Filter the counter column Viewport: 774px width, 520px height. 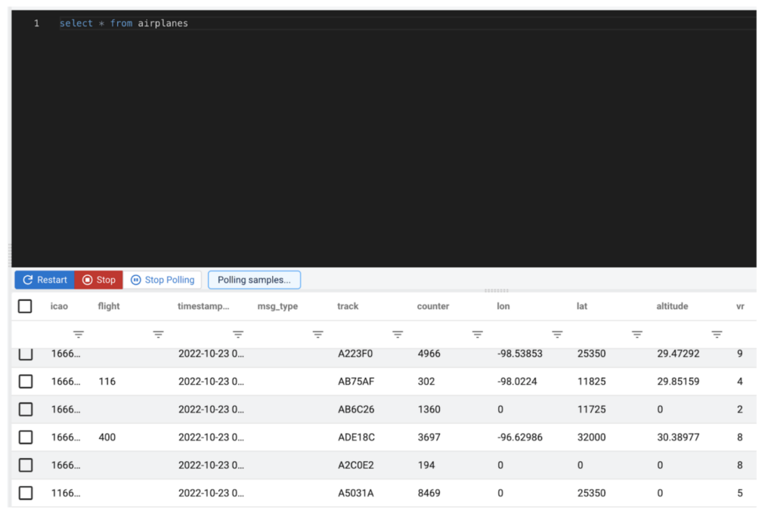tap(477, 333)
